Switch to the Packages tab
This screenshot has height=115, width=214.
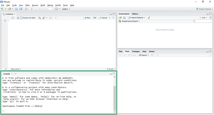pos(136,51)
